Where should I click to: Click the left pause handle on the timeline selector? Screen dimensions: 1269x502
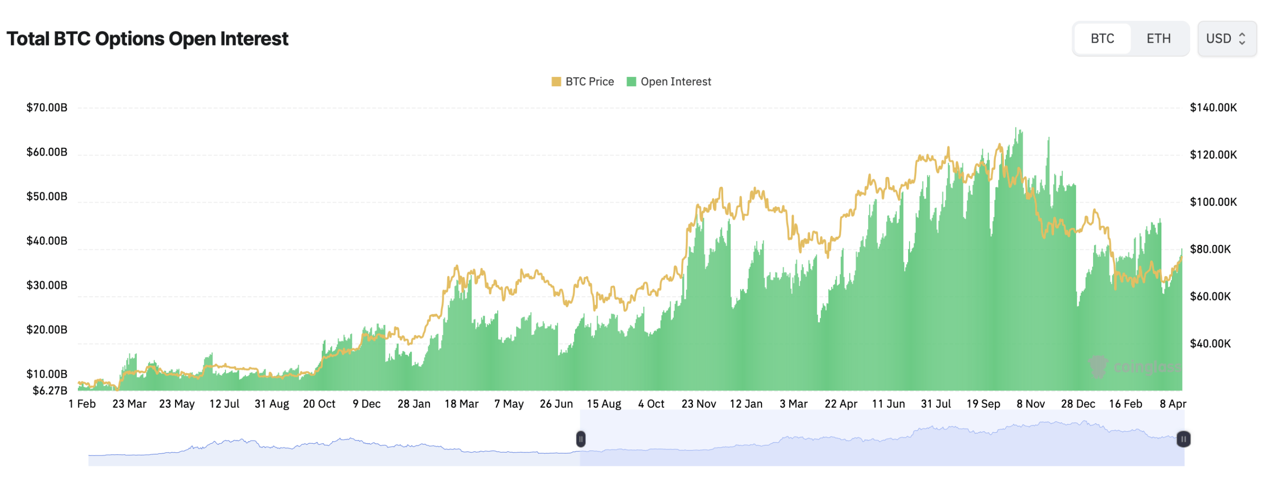click(x=581, y=439)
